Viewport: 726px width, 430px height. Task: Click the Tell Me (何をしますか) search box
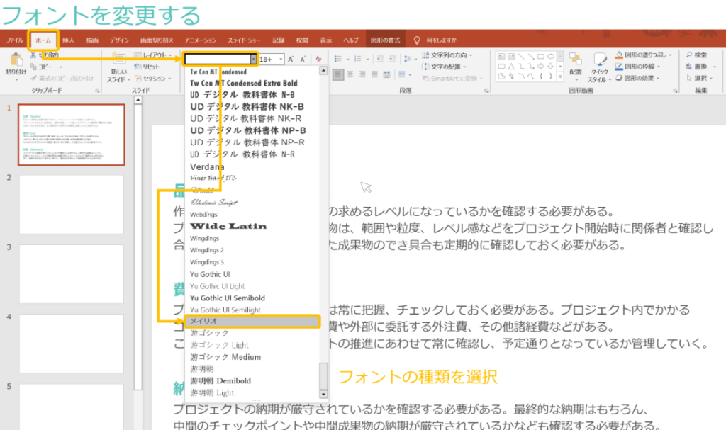coord(440,40)
